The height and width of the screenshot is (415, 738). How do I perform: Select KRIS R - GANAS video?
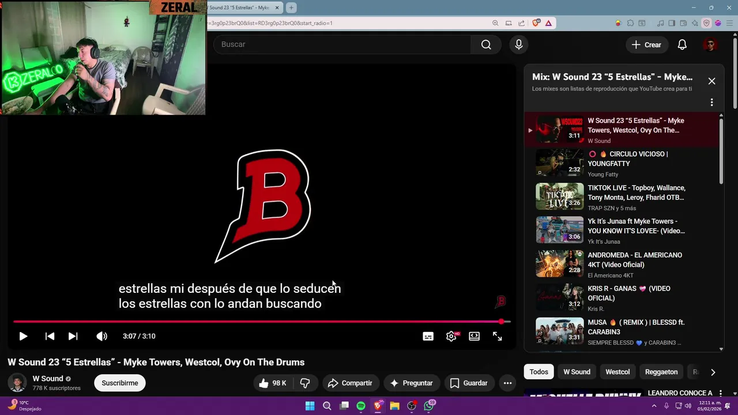pos(623,298)
